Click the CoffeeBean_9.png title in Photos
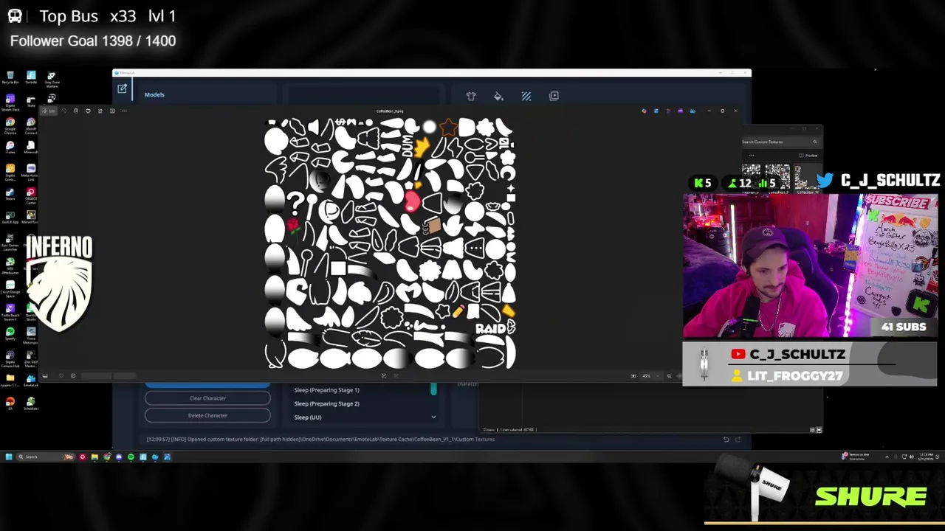The image size is (945, 531). pyautogui.click(x=390, y=111)
